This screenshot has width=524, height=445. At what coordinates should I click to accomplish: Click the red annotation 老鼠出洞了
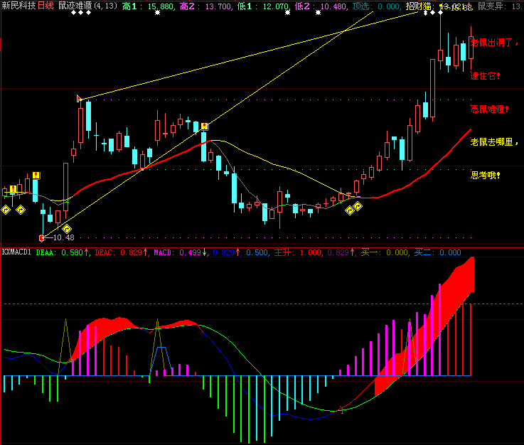pos(491,43)
